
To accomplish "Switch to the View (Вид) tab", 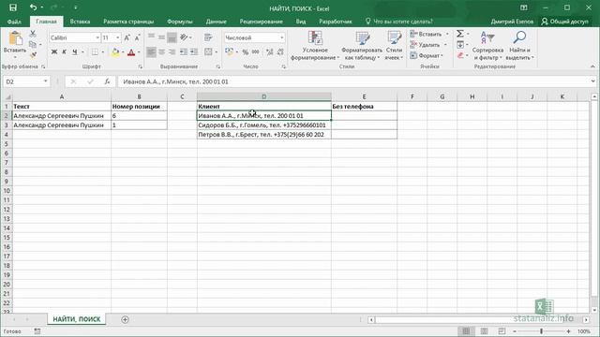I will pyautogui.click(x=301, y=22).
